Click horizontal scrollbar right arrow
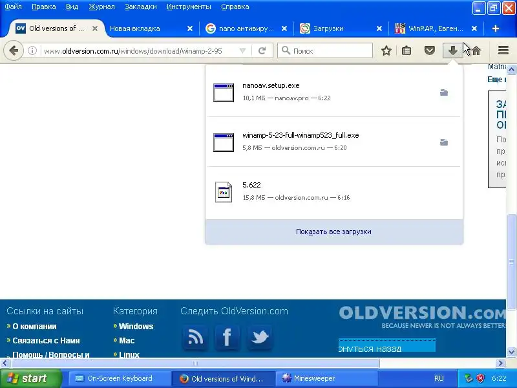517x388 pixels. click(x=500, y=363)
